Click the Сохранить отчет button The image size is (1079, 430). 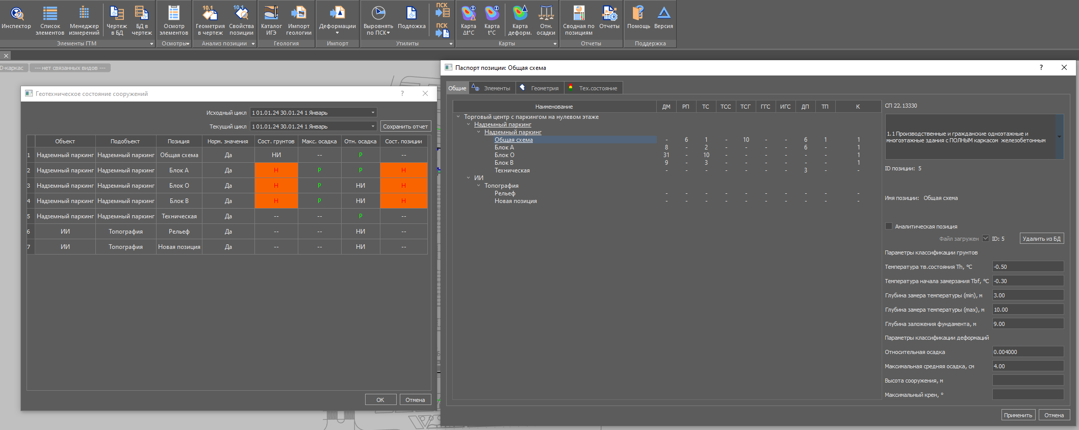[x=405, y=127]
